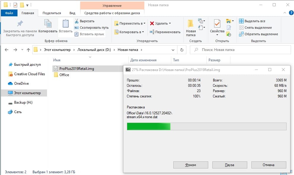Click new folder icon in title bar toolbar
The width and height of the screenshot is (294, 175).
click(22, 5)
